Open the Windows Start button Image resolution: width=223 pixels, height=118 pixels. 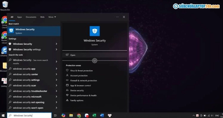(3, 115)
